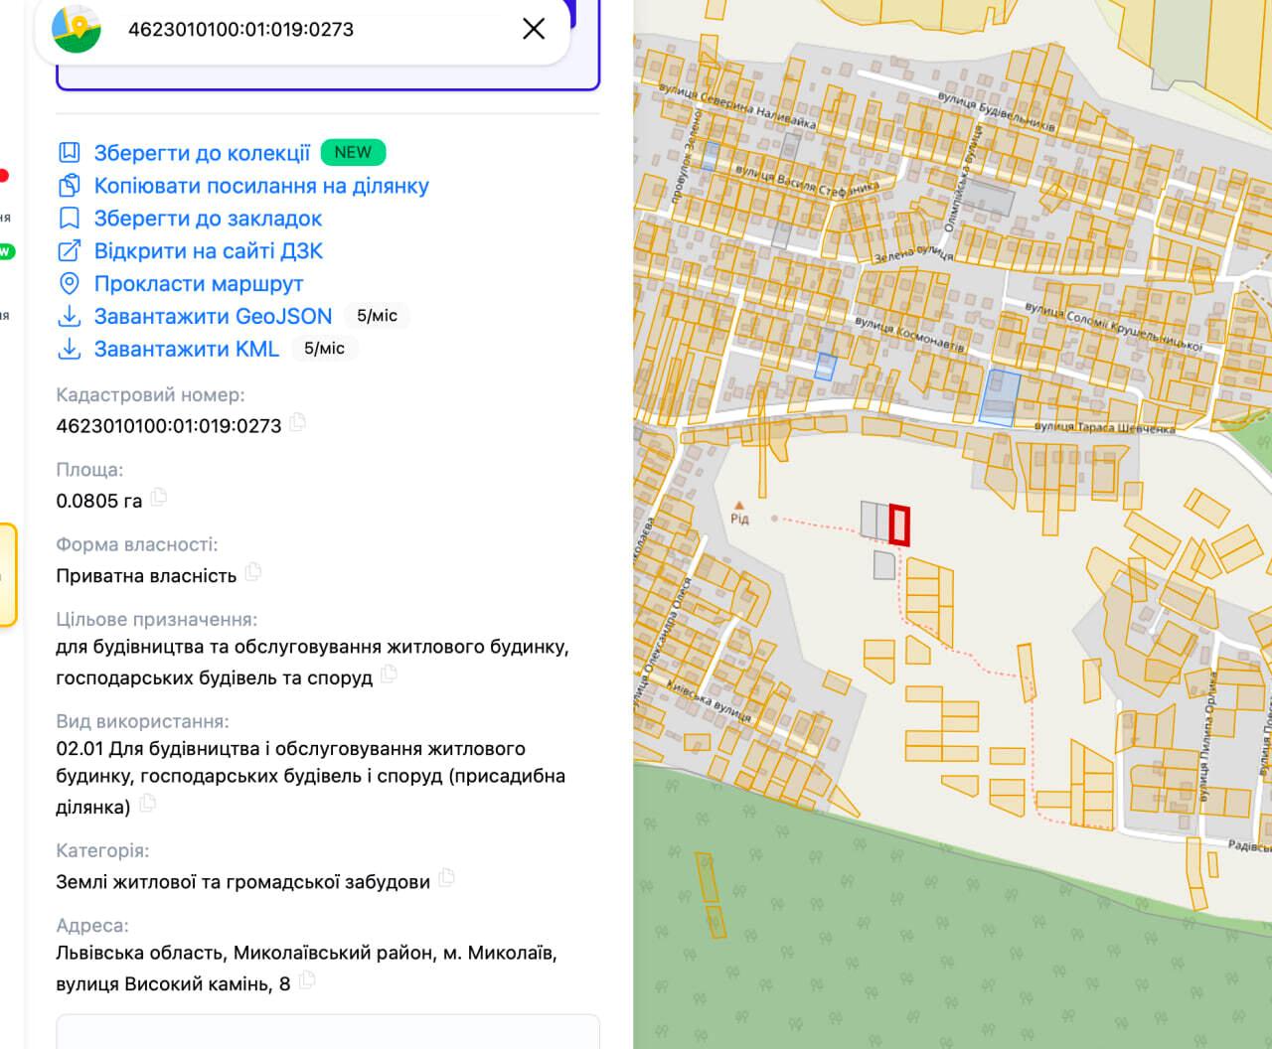
Task: Click the GeoJSON download icon
Action: pyautogui.click(x=70, y=317)
